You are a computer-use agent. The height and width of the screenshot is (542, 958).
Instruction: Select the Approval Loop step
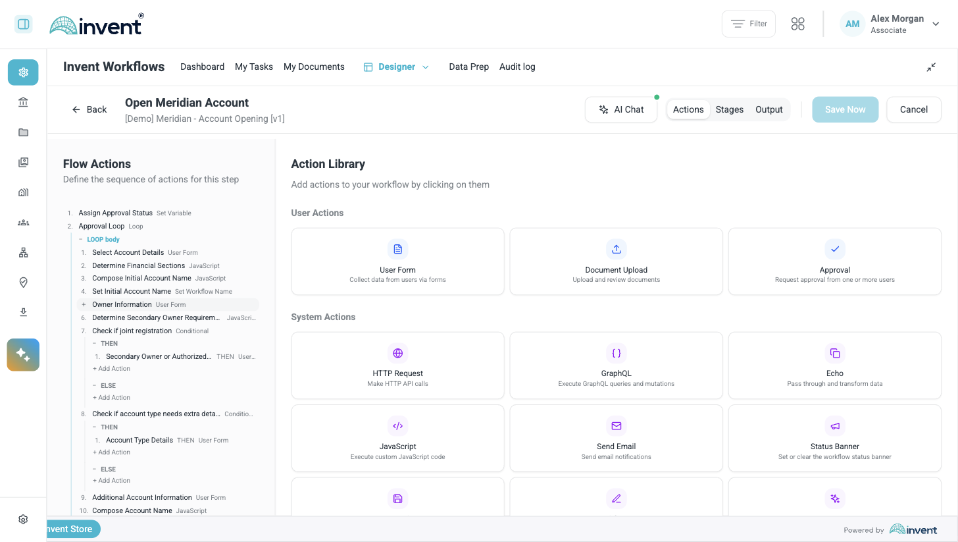tap(102, 227)
